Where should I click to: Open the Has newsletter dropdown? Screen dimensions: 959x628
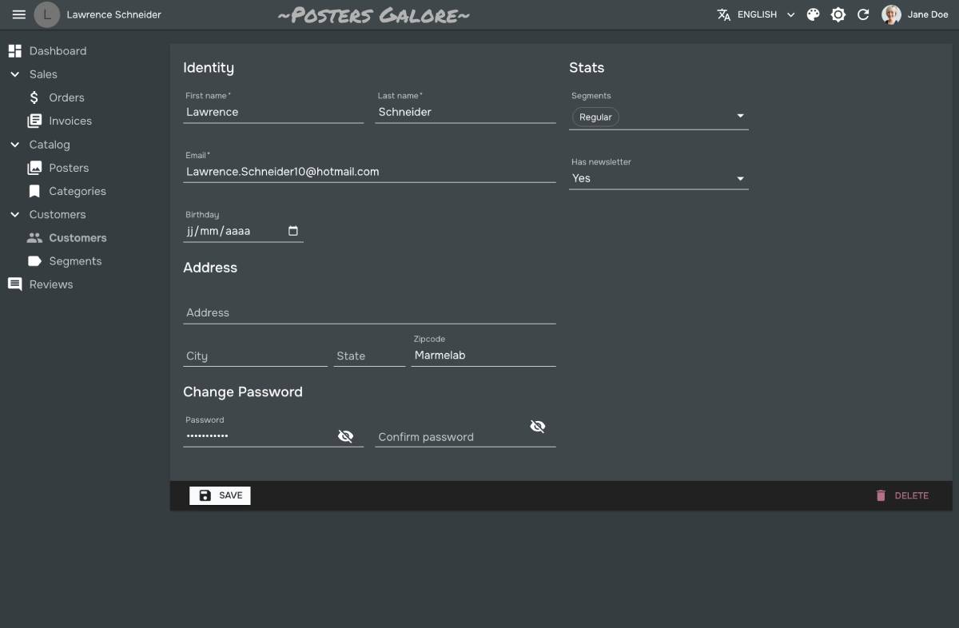pos(659,178)
